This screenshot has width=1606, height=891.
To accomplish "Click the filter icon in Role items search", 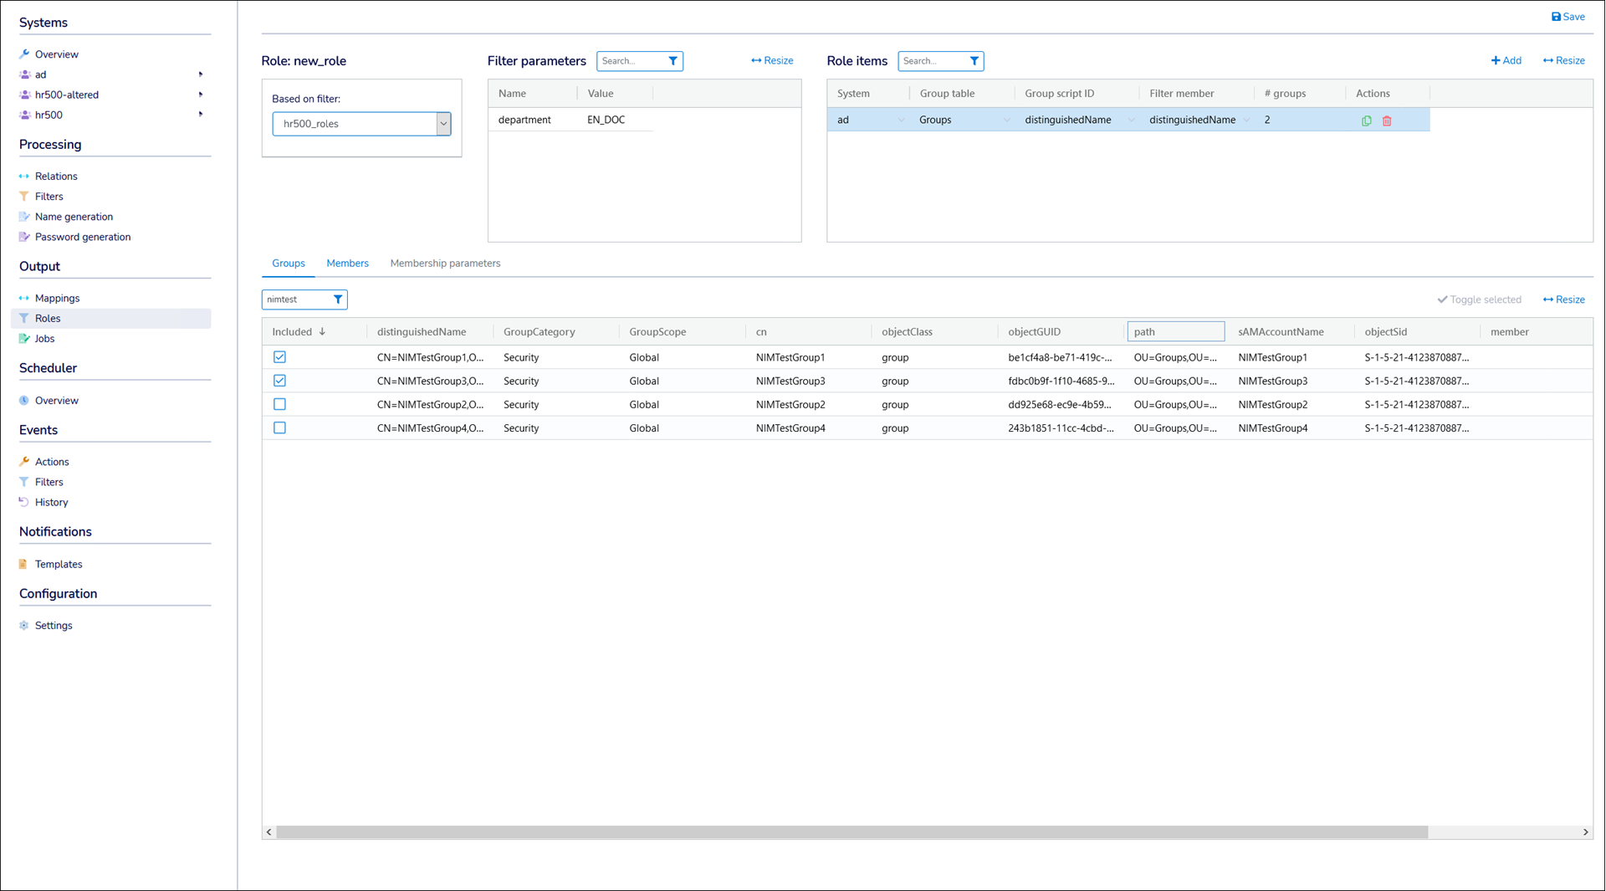I will point(974,61).
